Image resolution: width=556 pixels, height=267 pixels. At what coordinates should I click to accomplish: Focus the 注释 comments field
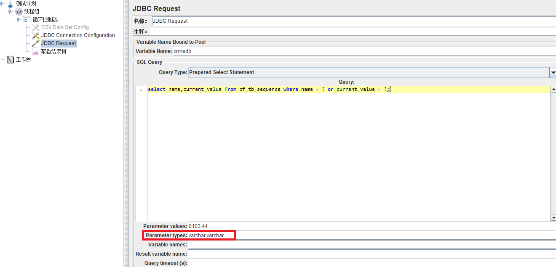[353, 32]
